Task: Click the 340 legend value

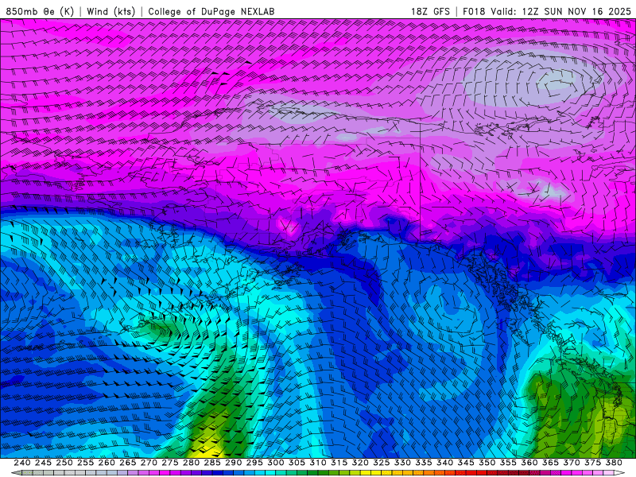Action: tap(444, 463)
